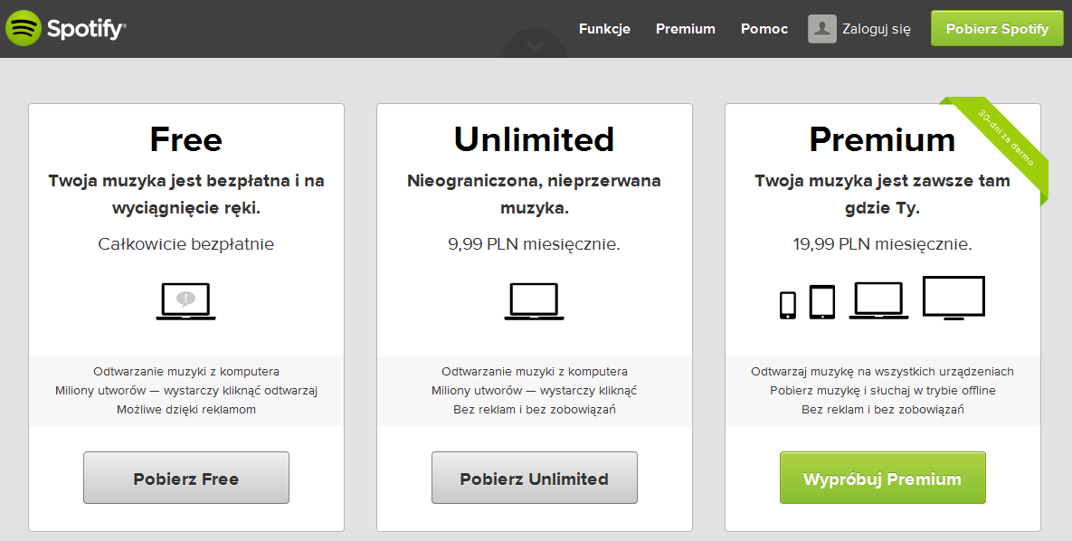Click the laptop icon on the Unlimited card
Screen dimensions: 1072x541
point(534,299)
